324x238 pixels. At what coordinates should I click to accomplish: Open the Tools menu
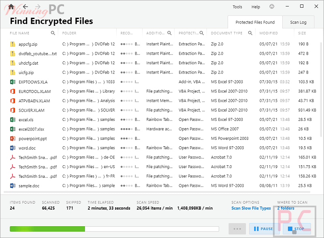(x=237, y=7)
